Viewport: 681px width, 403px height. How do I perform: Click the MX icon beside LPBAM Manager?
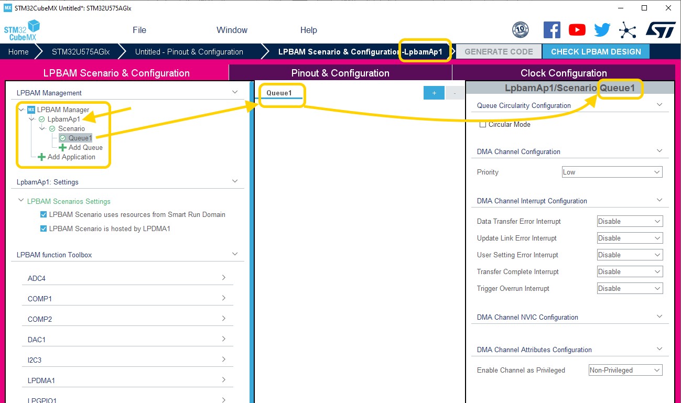coord(31,110)
